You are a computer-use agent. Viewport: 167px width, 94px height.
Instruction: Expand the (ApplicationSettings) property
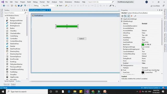pyautogui.click(x=122, y=19)
